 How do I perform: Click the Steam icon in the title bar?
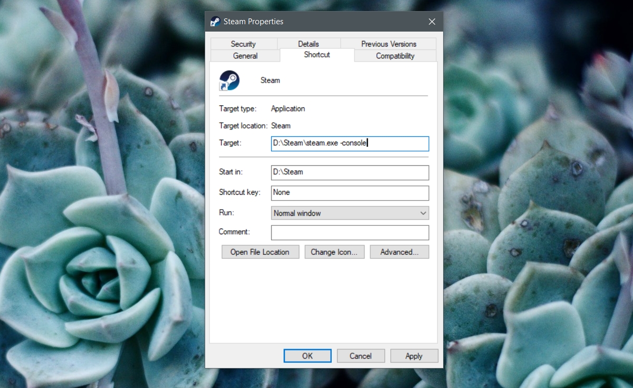(x=215, y=22)
